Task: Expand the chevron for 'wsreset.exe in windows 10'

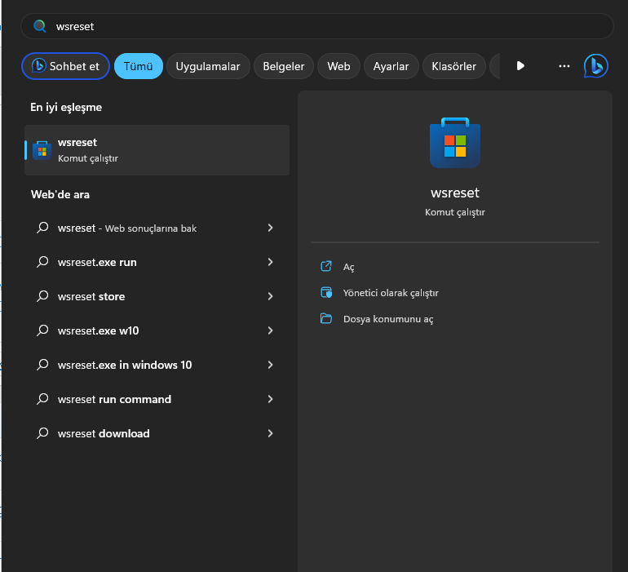Action: (x=270, y=365)
